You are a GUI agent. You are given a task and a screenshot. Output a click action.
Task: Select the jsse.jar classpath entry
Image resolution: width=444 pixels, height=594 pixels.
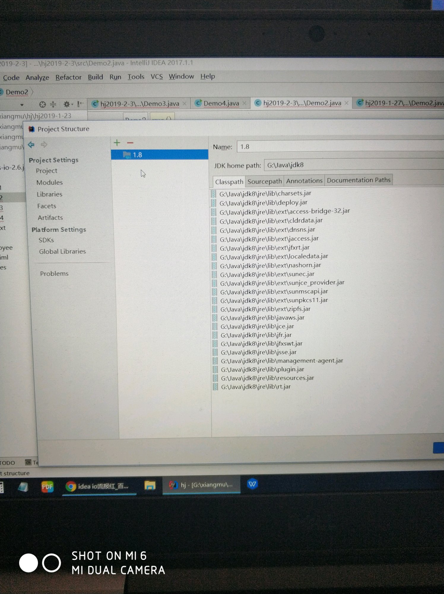[x=259, y=352]
